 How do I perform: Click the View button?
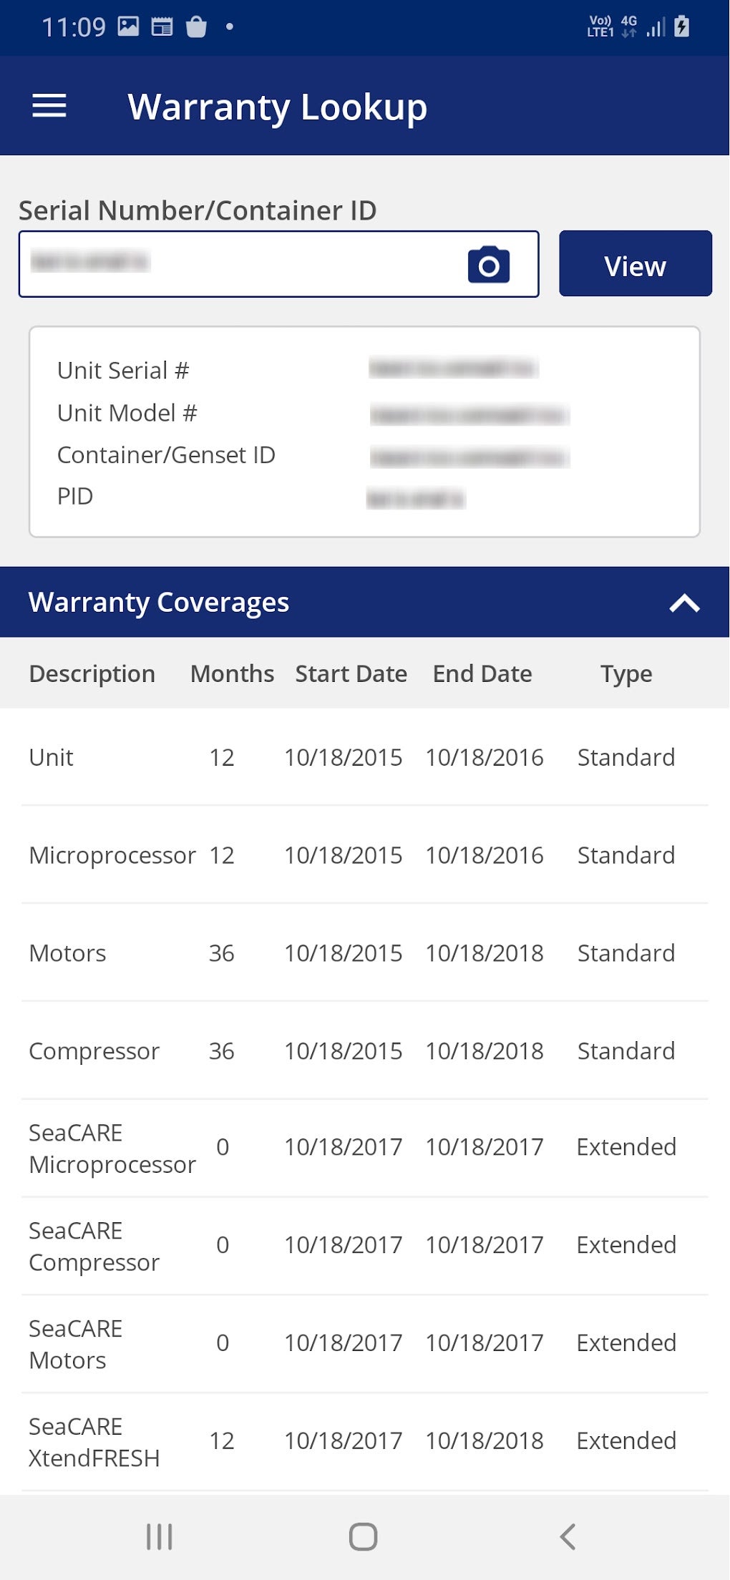[636, 264]
